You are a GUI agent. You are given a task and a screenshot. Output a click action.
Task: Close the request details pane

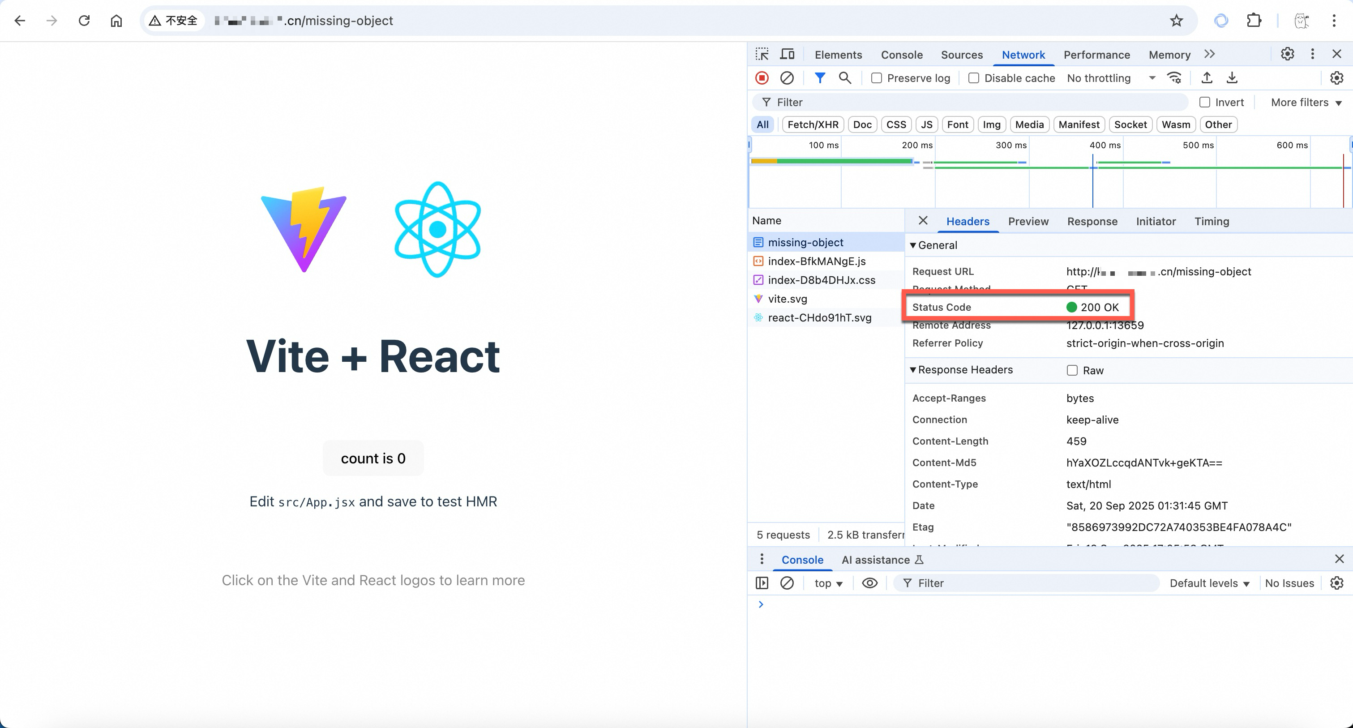tap(923, 221)
